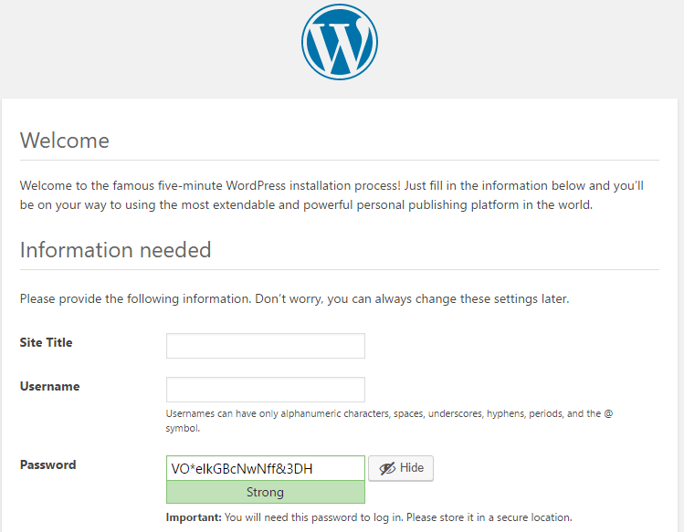Viewport: 684px width, 532px height.
Task: Click the 'Important:' password storage note
Action: [369, 517]
